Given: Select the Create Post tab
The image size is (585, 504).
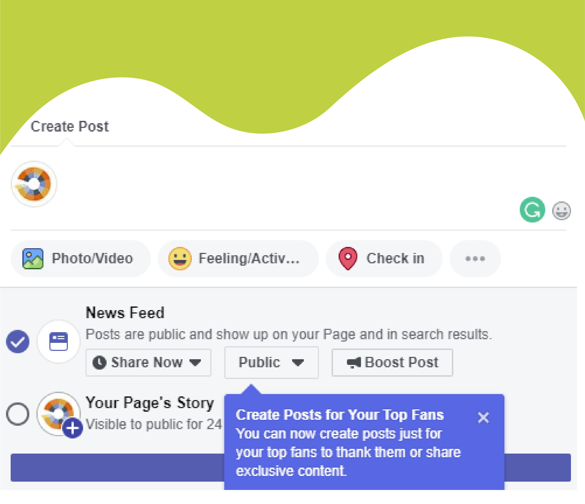Looking at the screenshot, I should (x=69, y=126).
